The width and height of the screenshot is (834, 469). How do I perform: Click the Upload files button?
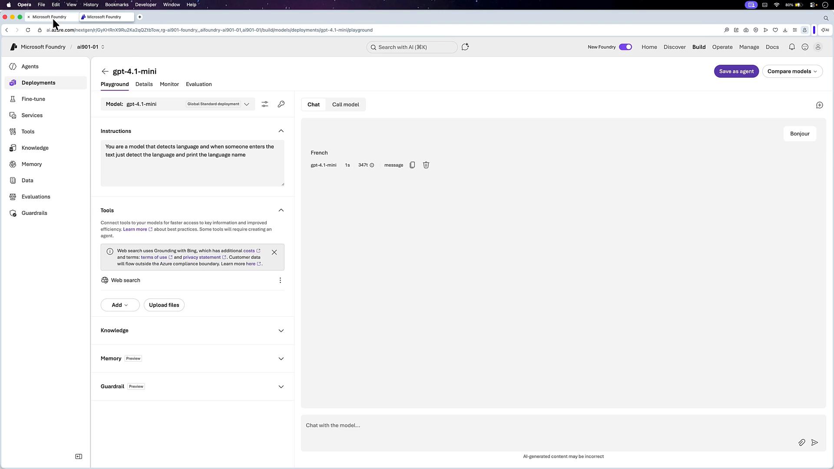(164, 305)
